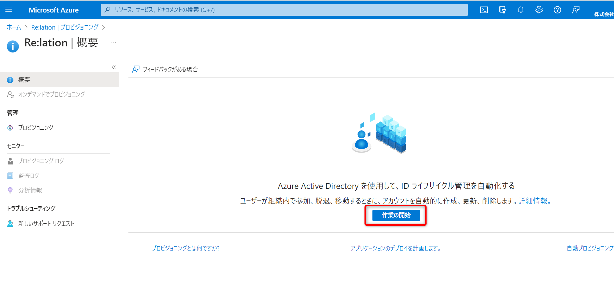Collapse the left sidebar with double chevron
Image resolution: width=614 pixels, height=285 pixels.
click(114, 67)
